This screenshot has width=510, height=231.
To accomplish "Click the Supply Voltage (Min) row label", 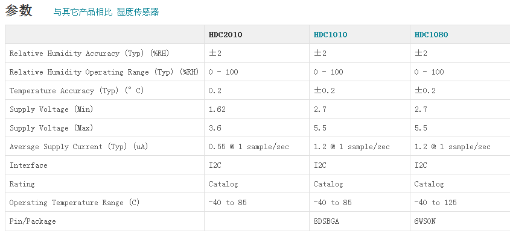I will (51, 109).
